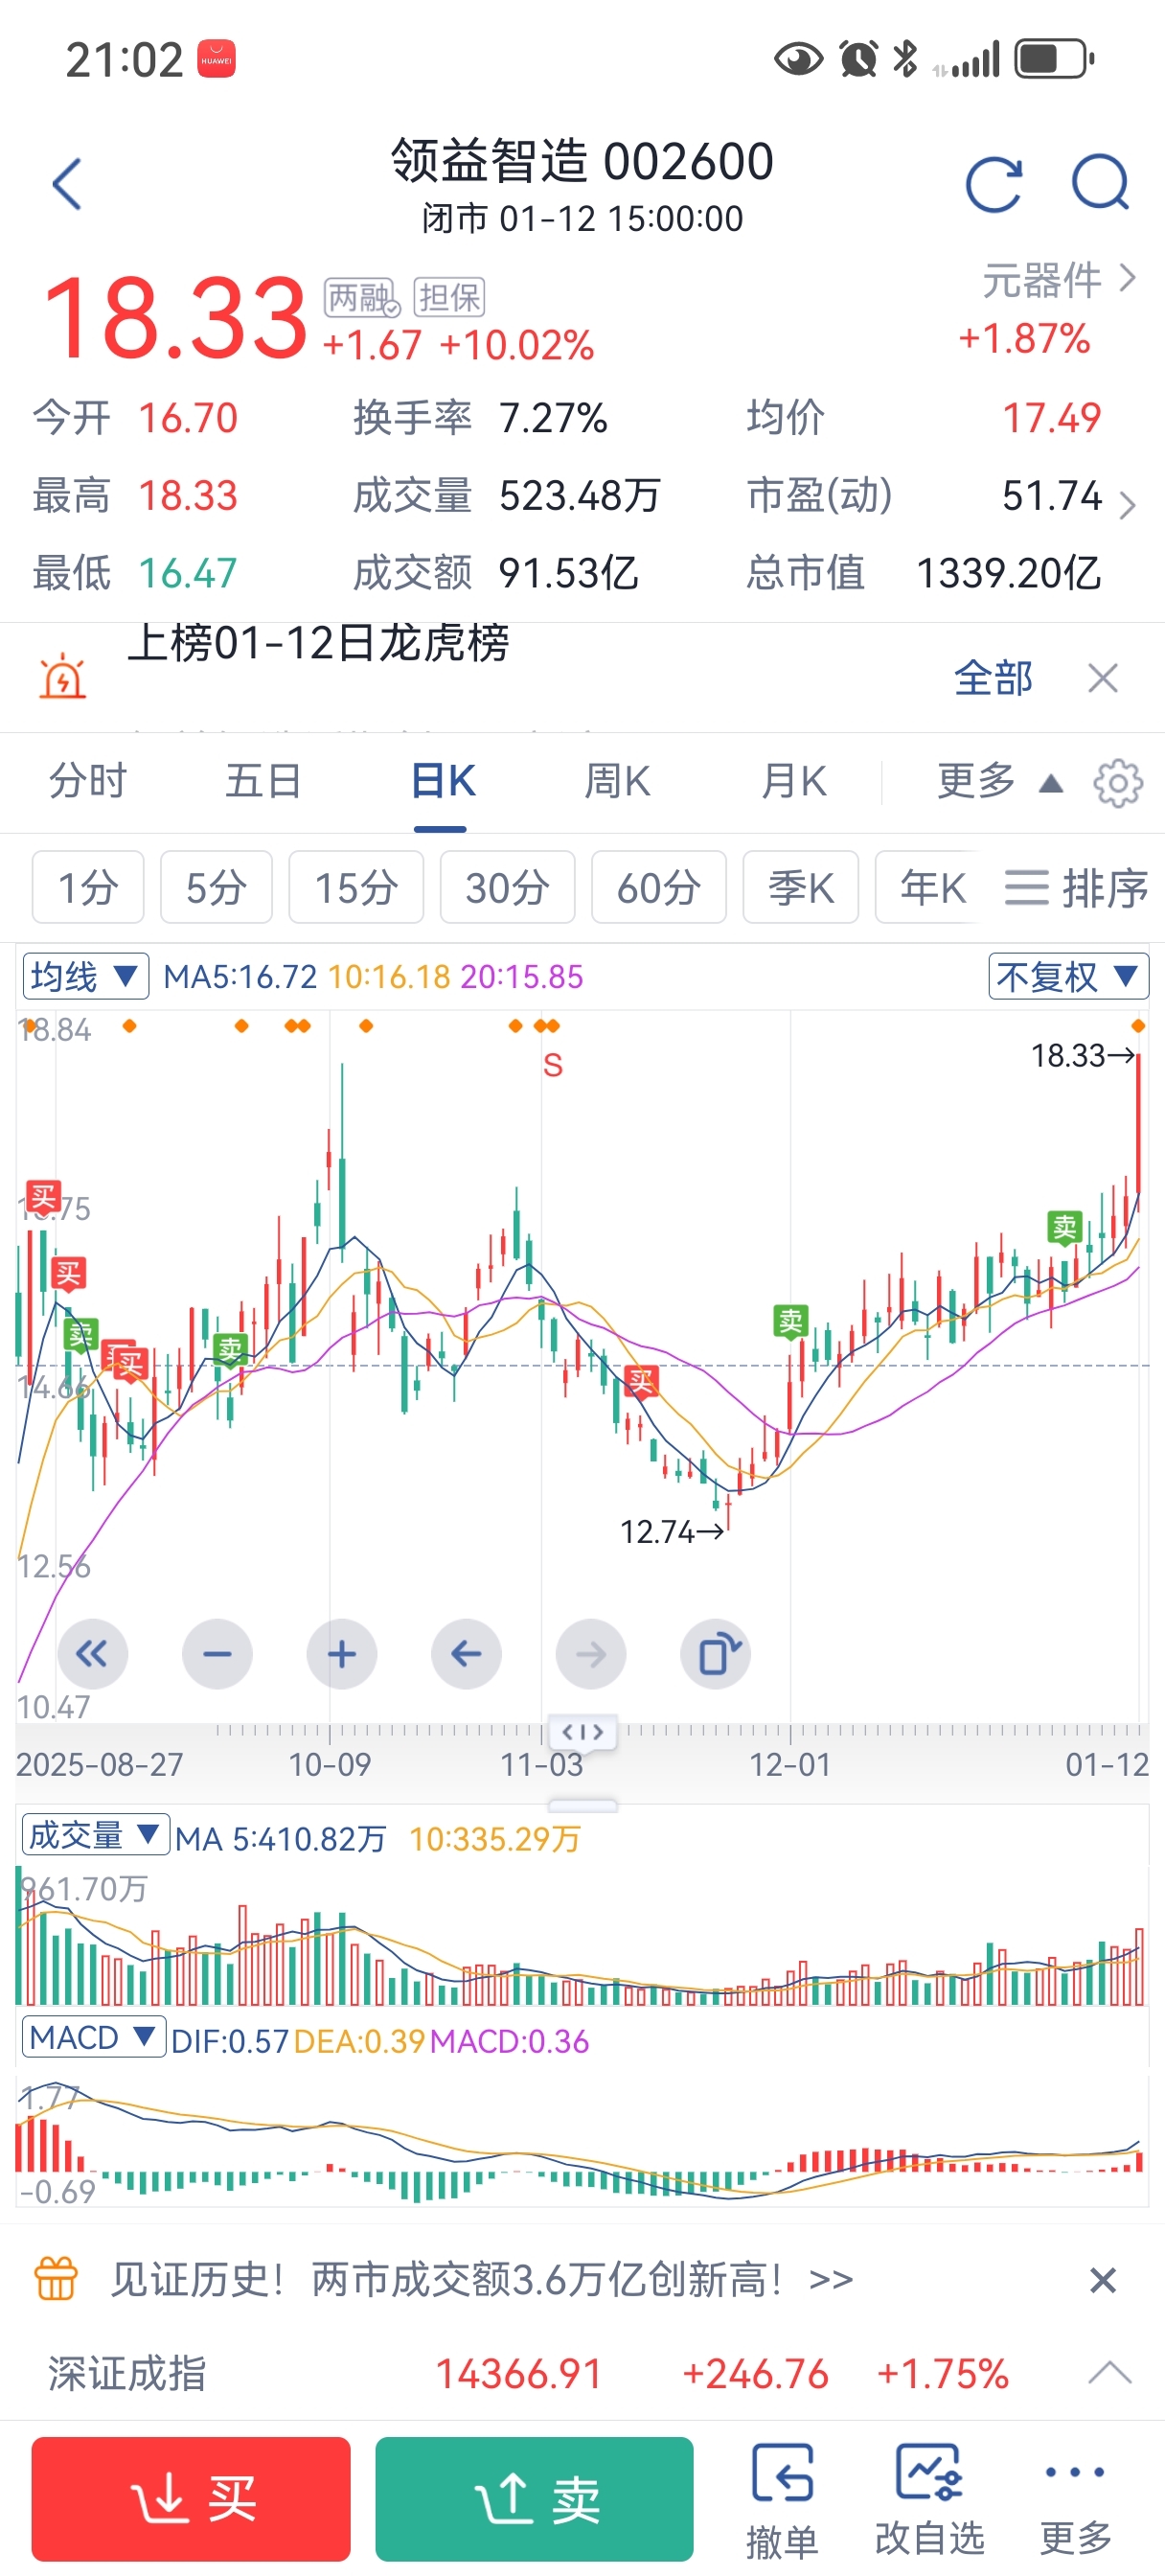This screenshot has height=2576, width=1165.
Task: Tap the green 卖 sell button
Action: click(534, 2498)
